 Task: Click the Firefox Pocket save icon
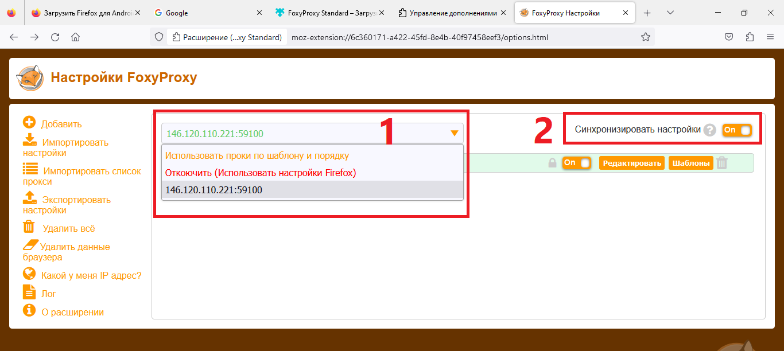point(728,37)
